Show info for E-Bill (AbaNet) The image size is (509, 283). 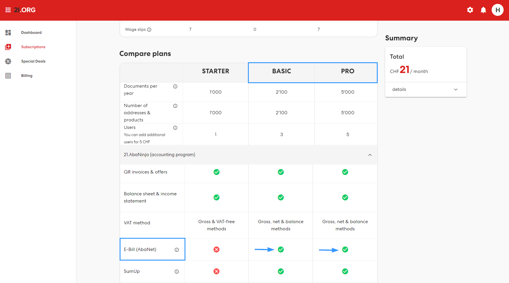pyautogui.click(x=177, y=250)
